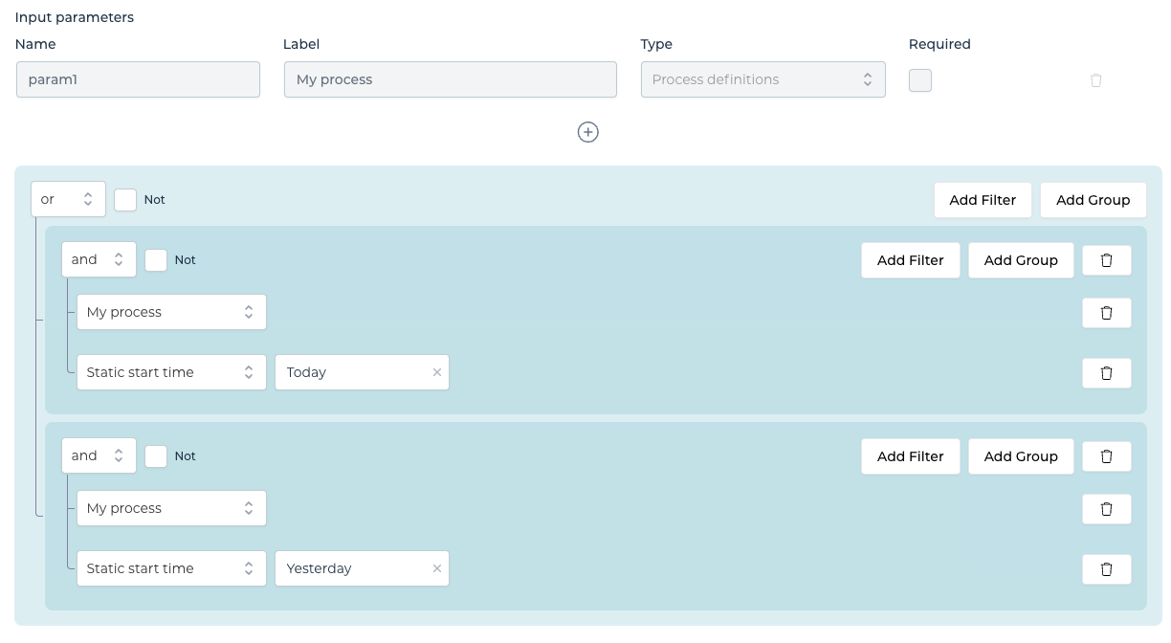Delete the "Static start time" Yesterday filter
The image size is (1171, 643).
(x=1106, y=568)
